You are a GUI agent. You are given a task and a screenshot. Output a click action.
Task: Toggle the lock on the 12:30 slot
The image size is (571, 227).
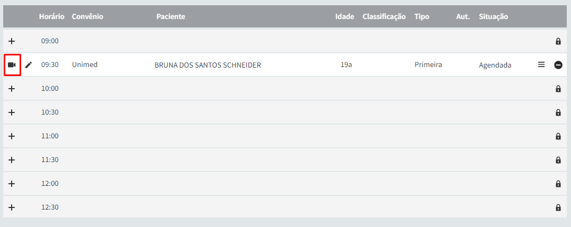(558, 207)
